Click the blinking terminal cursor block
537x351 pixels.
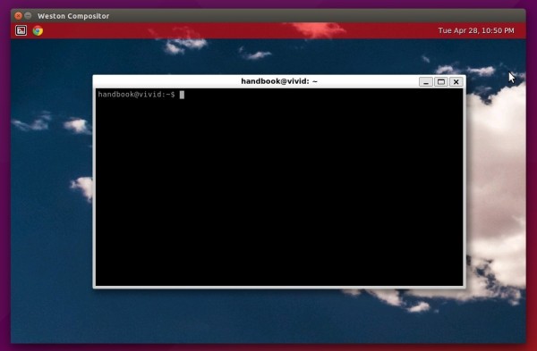click(182, 95)
